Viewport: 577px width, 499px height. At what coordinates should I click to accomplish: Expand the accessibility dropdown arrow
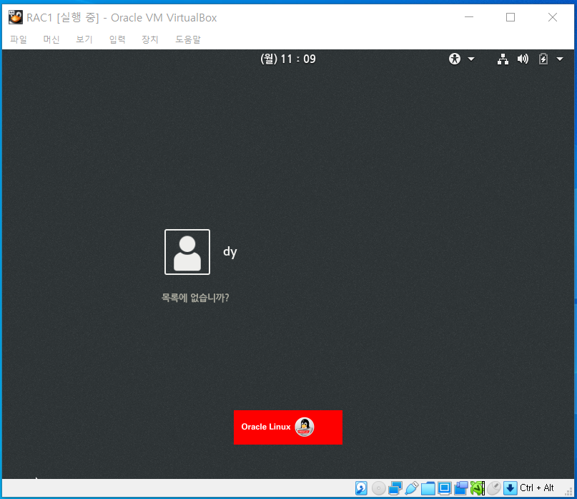coord(471,59)
